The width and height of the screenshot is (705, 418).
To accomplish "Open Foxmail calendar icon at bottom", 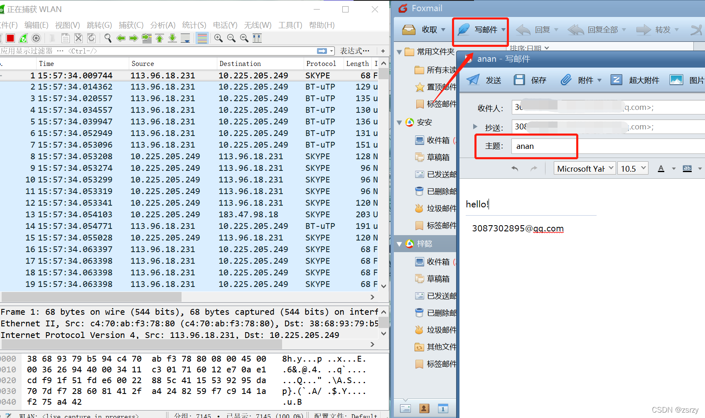I will [443, 408].
